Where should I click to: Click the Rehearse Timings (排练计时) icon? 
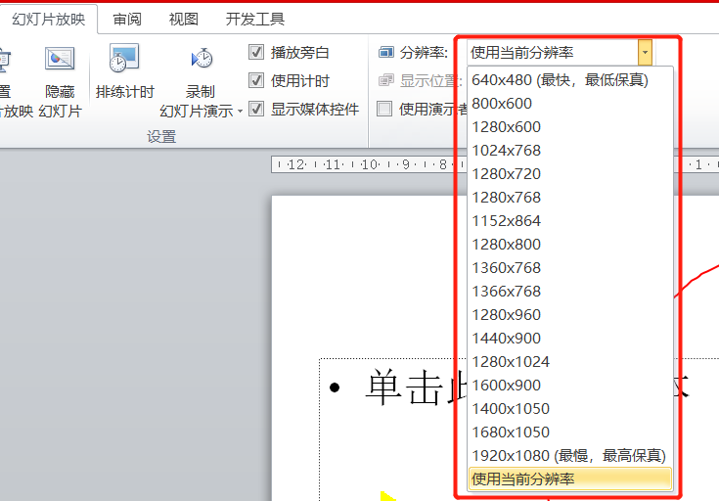point(124,60)
